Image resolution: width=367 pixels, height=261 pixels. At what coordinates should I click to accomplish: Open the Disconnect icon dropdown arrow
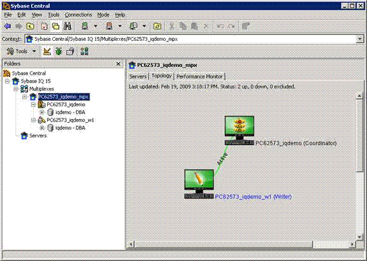[120, 26]
